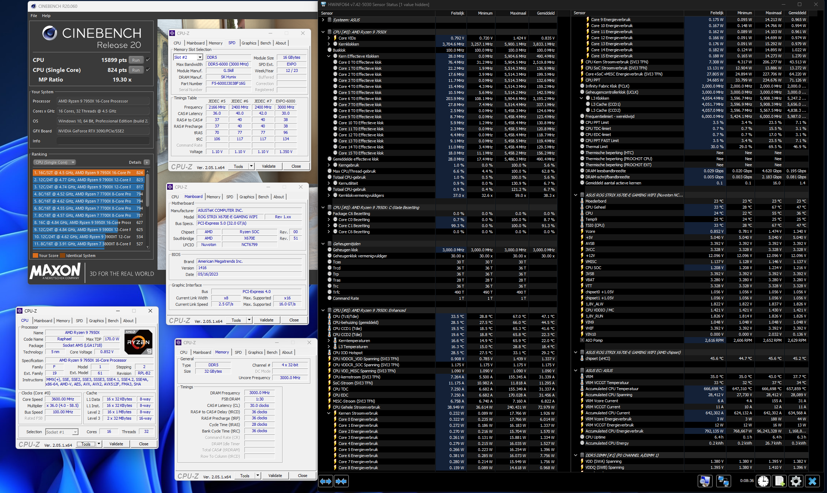Click the orange Your Score legend swatch
The width and height of the screenshot is (827, 493).
[x=35, y=256]
